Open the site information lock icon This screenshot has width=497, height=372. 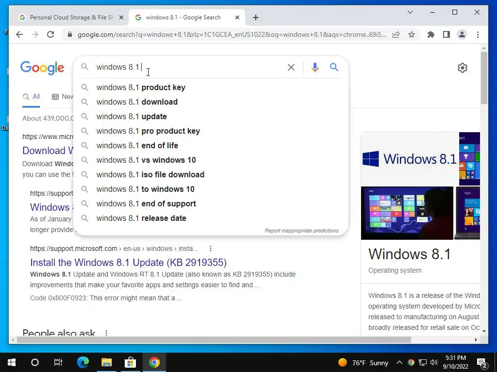coord(70,34)
